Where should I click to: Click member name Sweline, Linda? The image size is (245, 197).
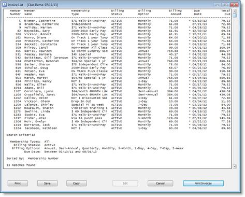(x=37, y=111)
